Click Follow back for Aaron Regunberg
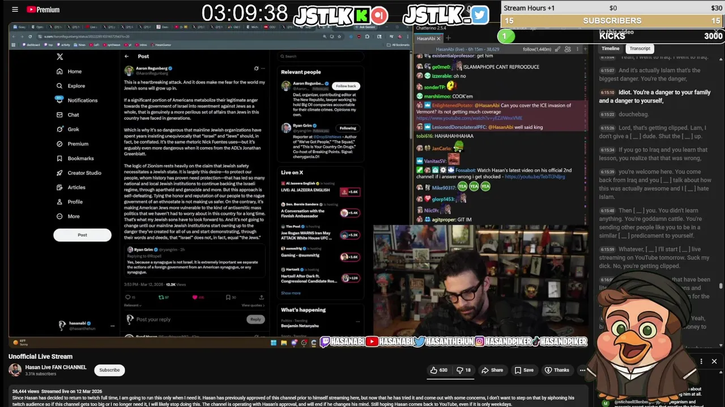Viewport: 725px width, 407px height. 346,86
